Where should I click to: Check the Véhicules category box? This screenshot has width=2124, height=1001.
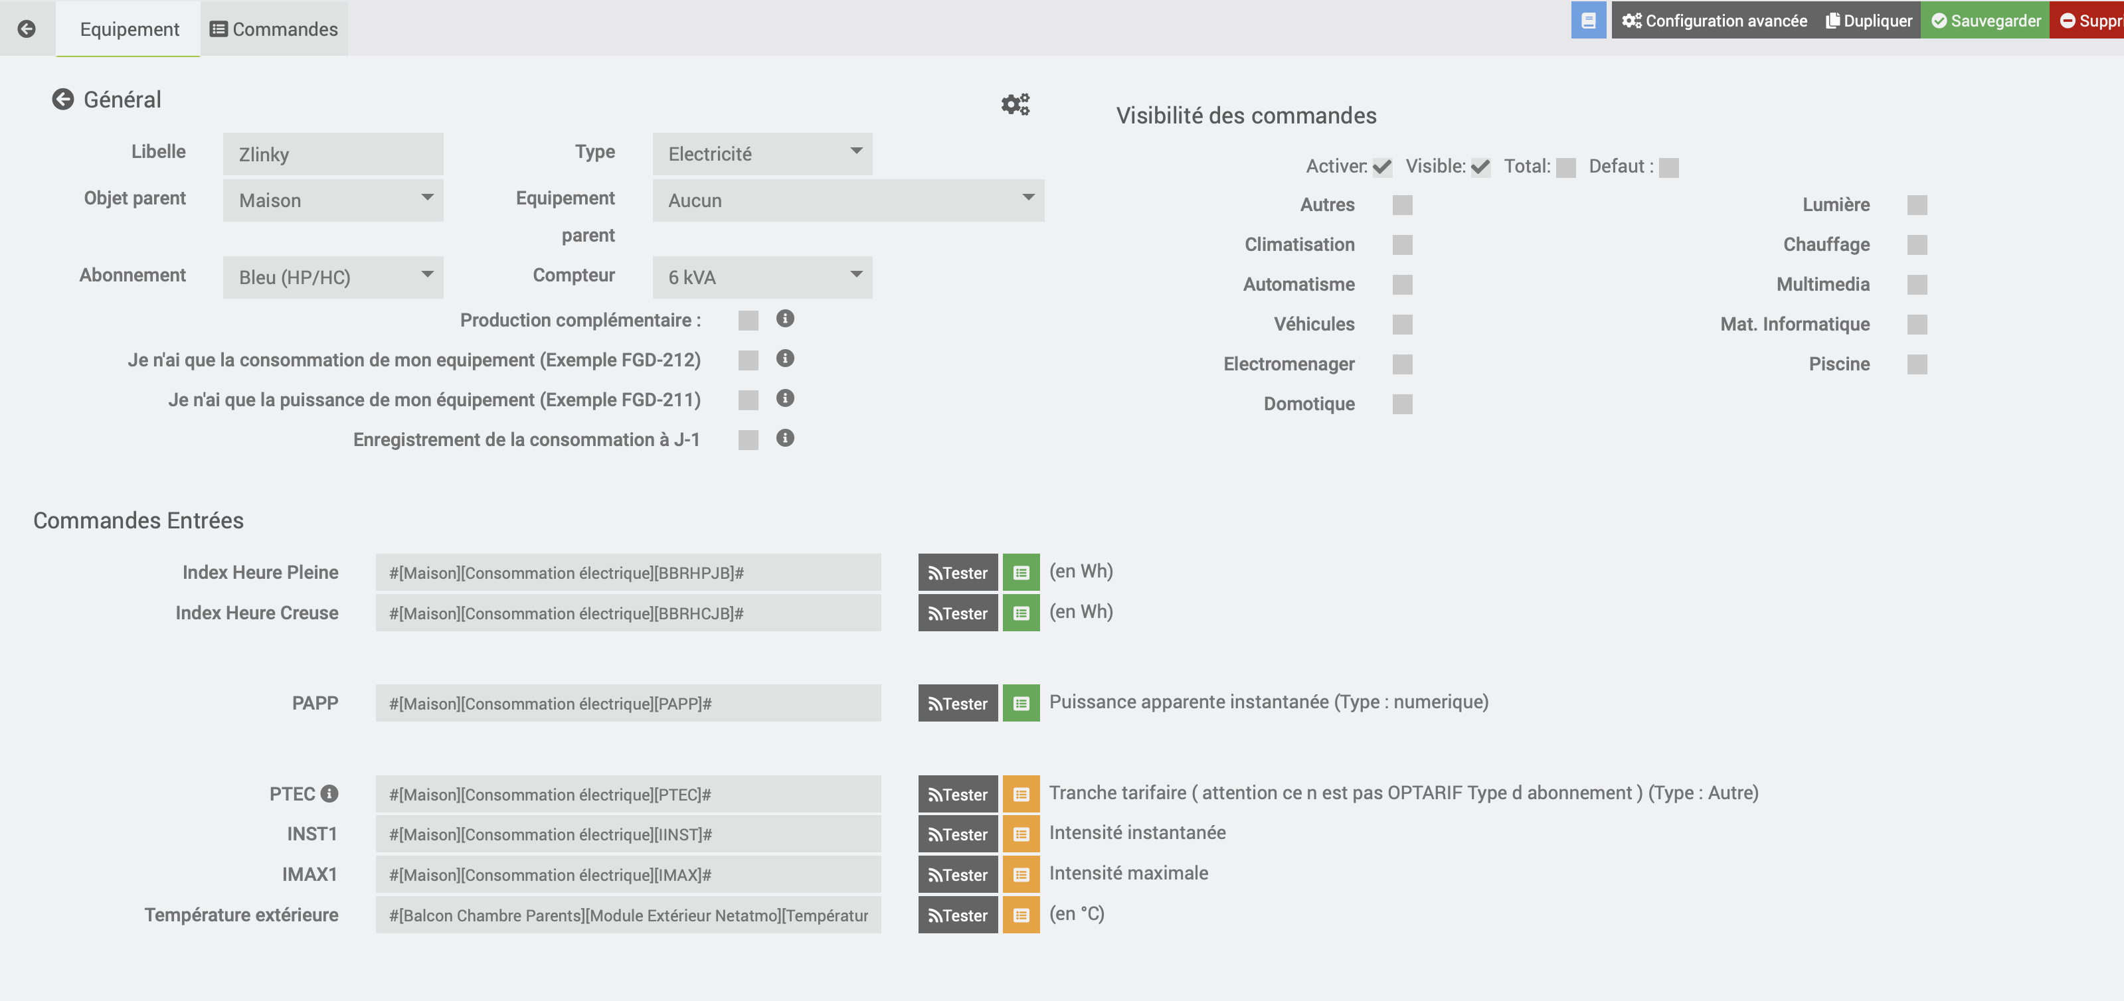click(1403, 325)
